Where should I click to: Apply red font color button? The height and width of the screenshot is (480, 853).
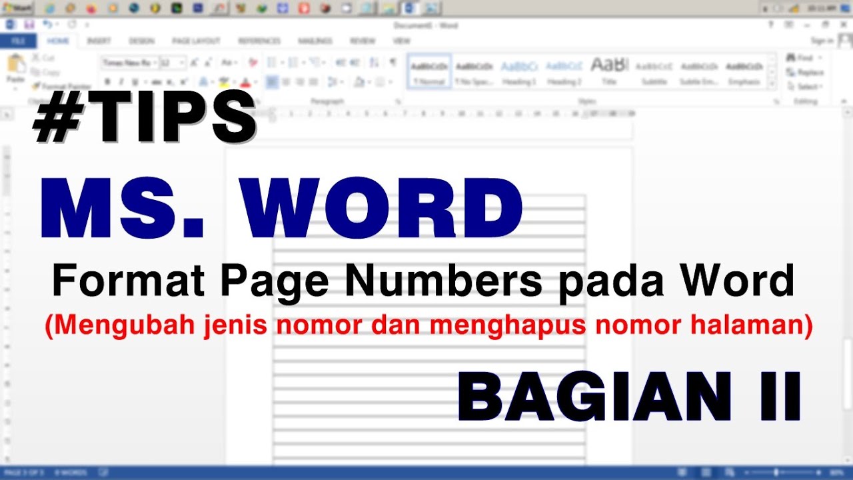click(245, 82)
